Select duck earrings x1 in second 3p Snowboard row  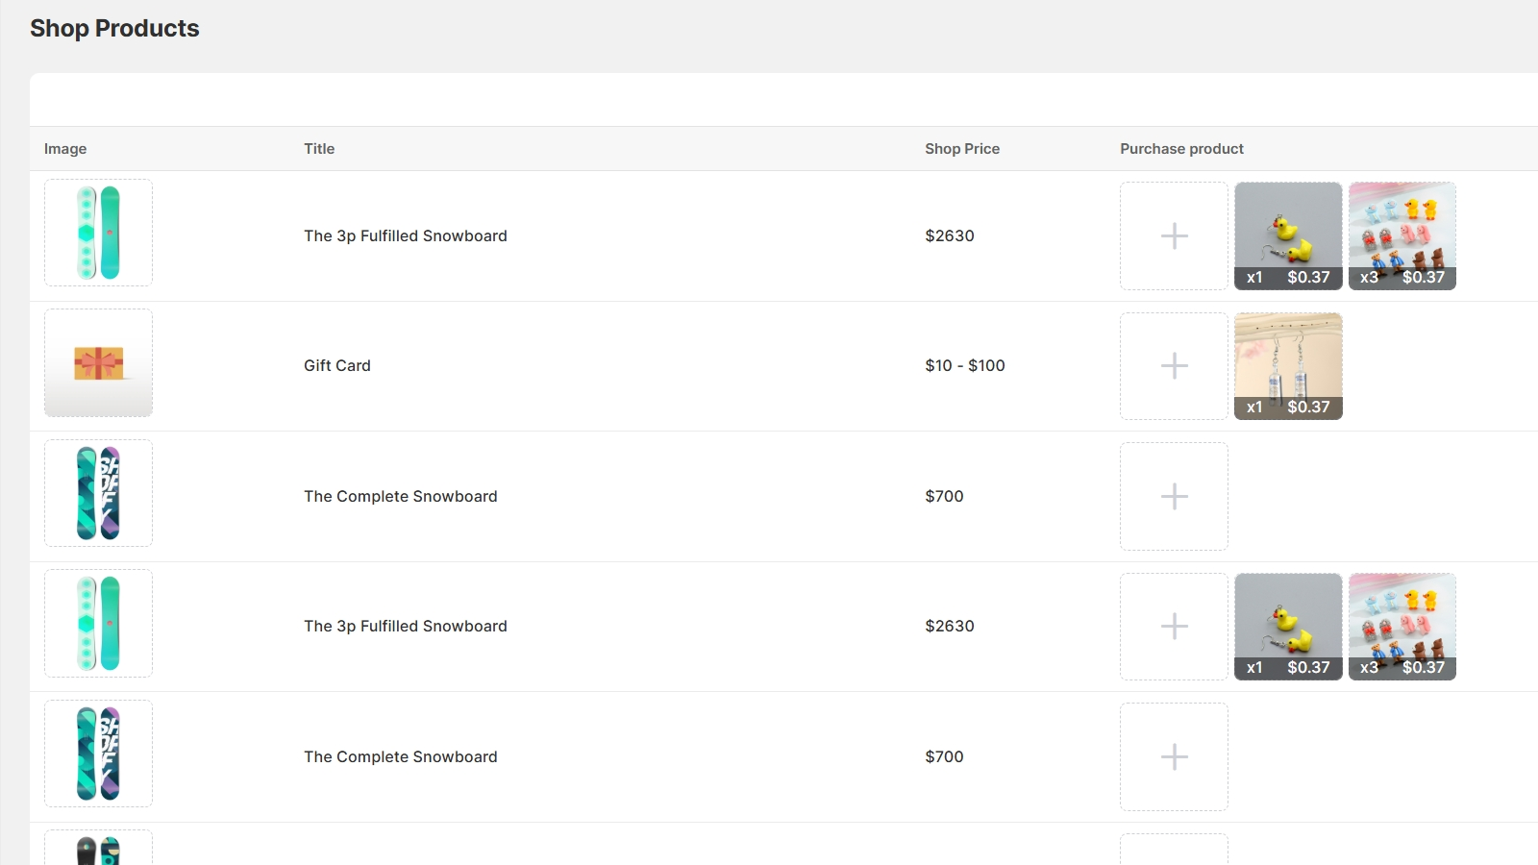[x=1288, y=627]
